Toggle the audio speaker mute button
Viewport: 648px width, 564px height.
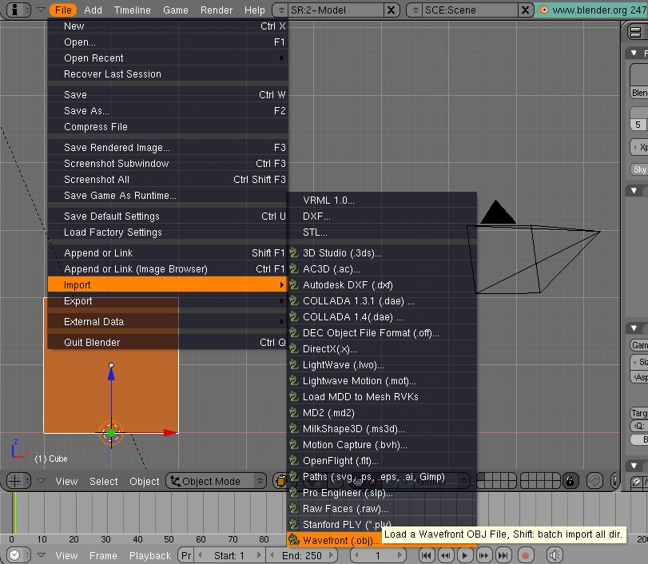555,555
